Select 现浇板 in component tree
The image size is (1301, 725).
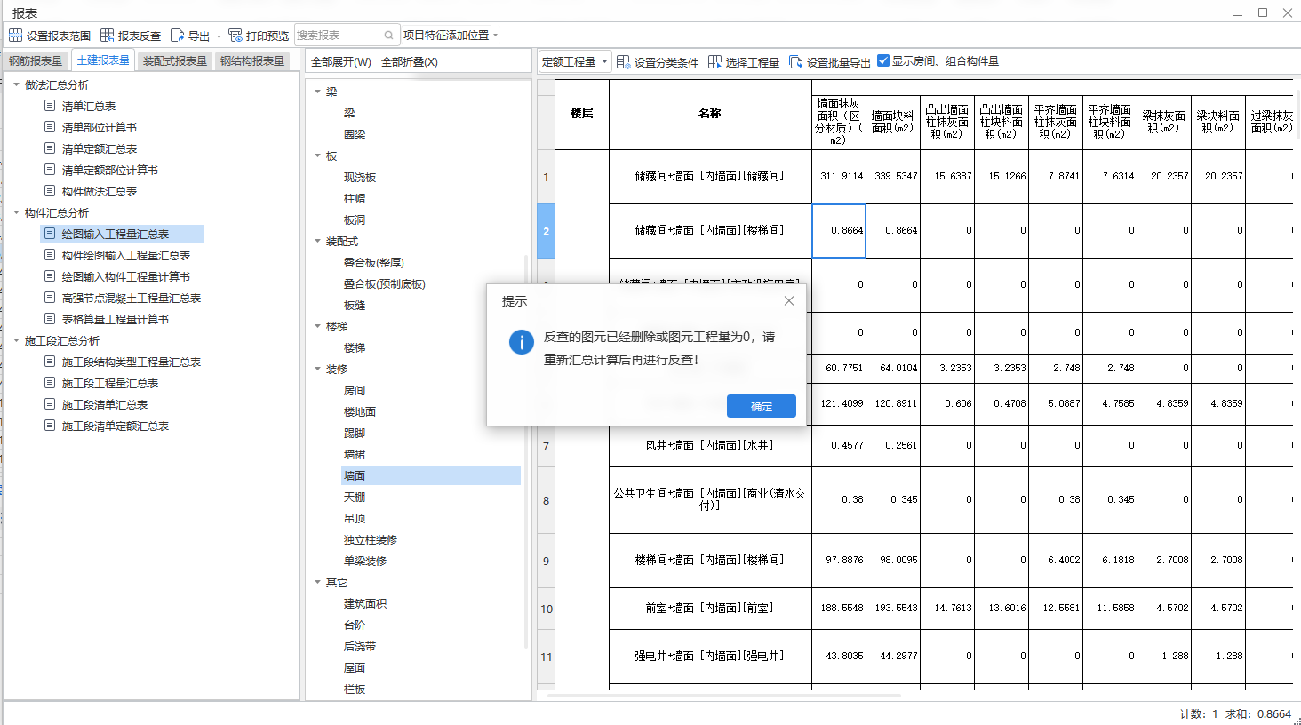pyautogui.click(x=360, y=177)
